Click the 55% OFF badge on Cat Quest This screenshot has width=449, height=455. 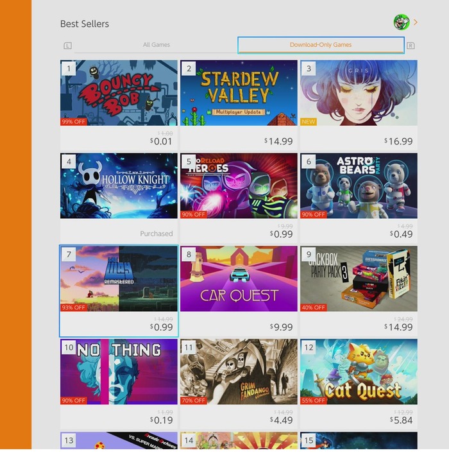point(314,400)
